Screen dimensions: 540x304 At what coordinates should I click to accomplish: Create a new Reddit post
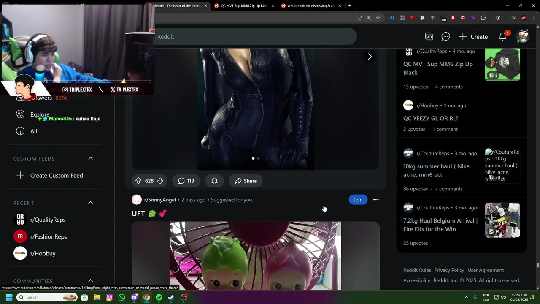click(473, 37)
